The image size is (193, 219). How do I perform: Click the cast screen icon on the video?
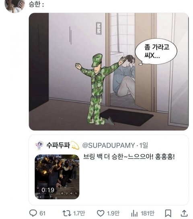[x=67, y=193]
